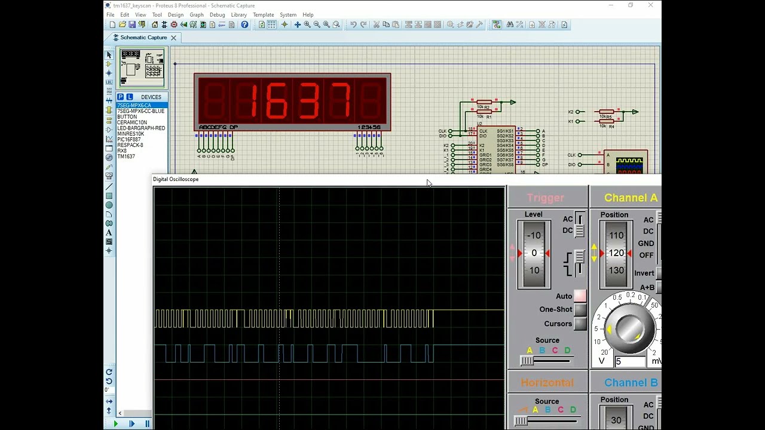Open the Help question-mark icon
Viewport: 765px width, 430px height.
244,24
